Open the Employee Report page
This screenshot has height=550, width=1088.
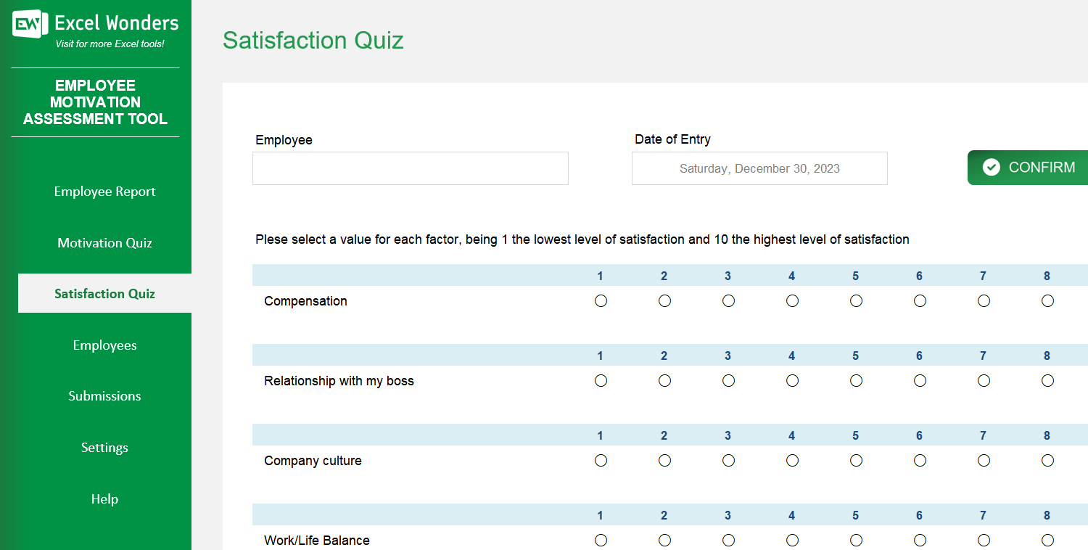[x=104, y=191]
